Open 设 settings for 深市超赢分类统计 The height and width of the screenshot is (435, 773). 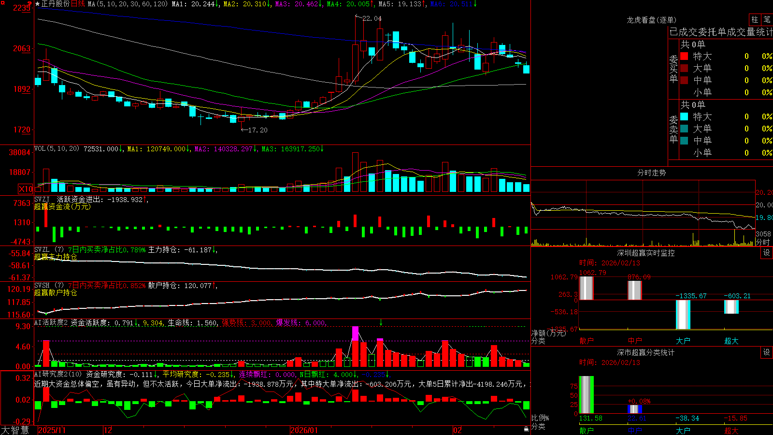tap(767, 352)
